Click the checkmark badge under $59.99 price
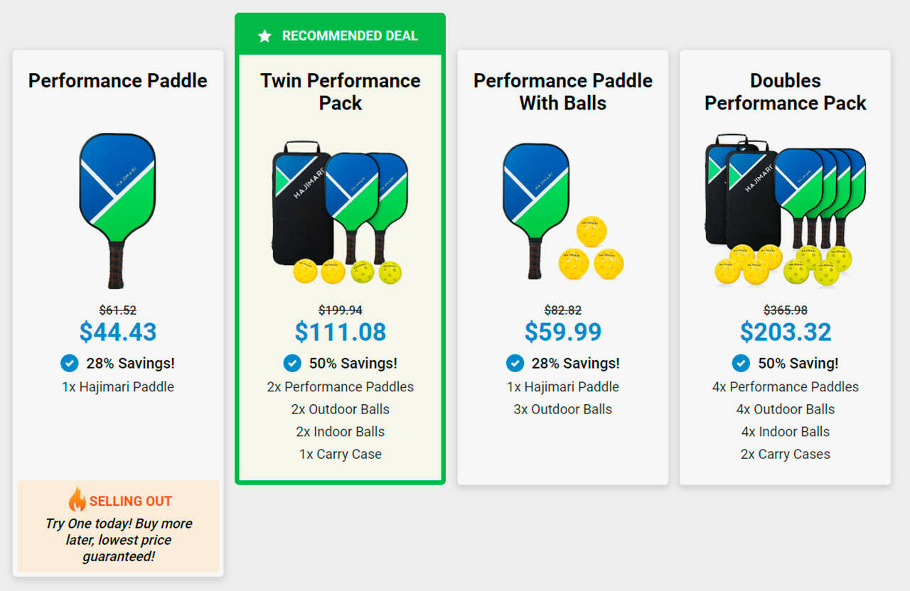Screen dimensions: 910x591 tap(515, 364)
